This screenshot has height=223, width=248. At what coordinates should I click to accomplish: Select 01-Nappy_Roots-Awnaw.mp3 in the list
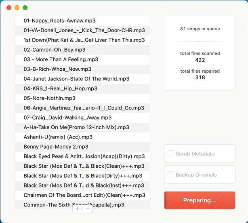click(x=59, y=21)
